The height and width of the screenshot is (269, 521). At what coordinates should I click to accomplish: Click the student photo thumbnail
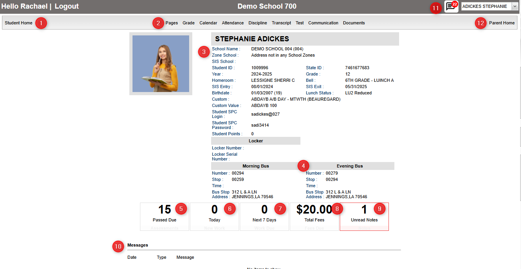(161, 64)
